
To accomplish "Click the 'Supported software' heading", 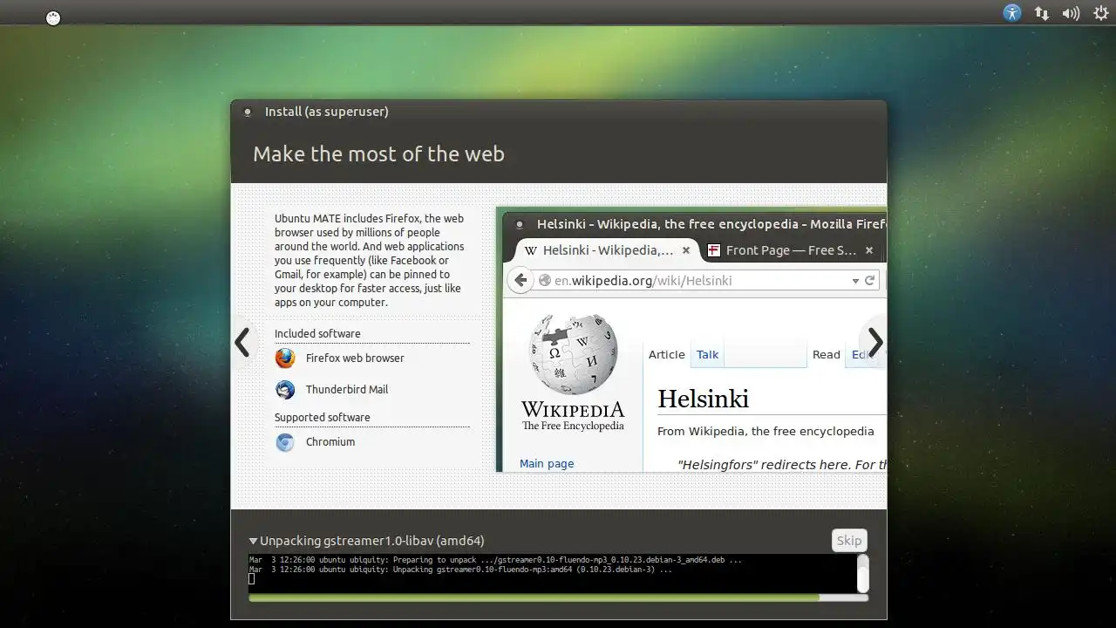I will [323, 418].
